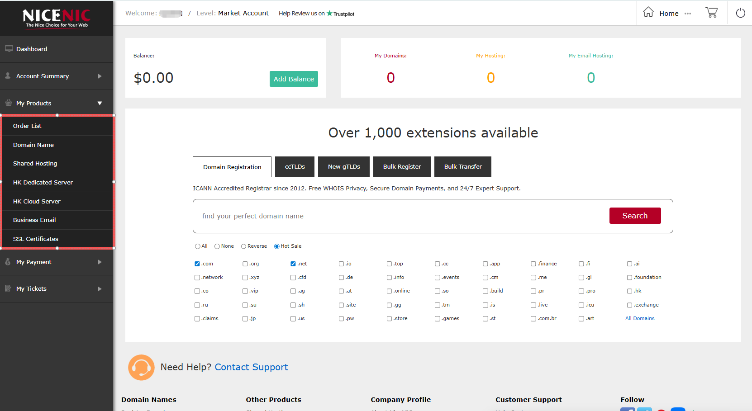Open the ellipsis menu beside Home

point(688,13)
